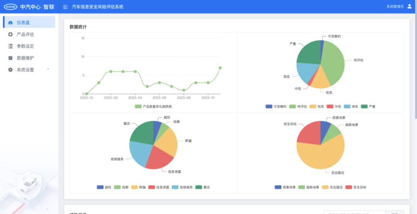
Task: Collapse sidebar with the hamburger fold icon
Action: (65, 7)
